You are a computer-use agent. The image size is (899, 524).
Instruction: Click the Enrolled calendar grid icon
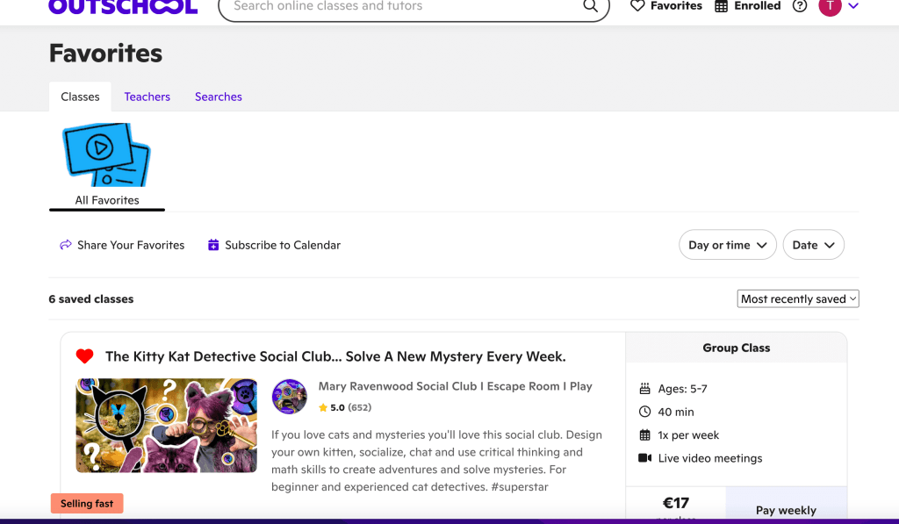[x=722, y=6]
